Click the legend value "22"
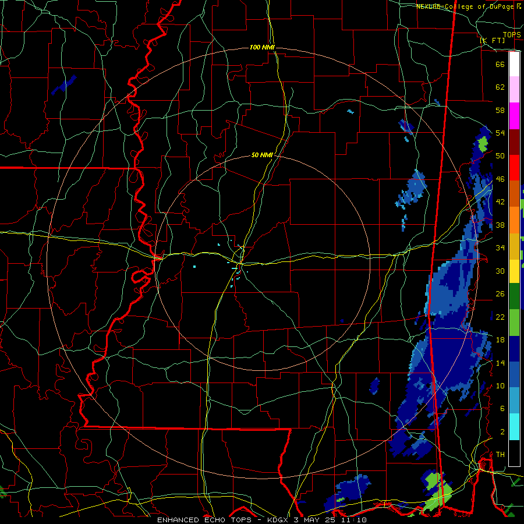Screen dimensions: 524x524 500,317
